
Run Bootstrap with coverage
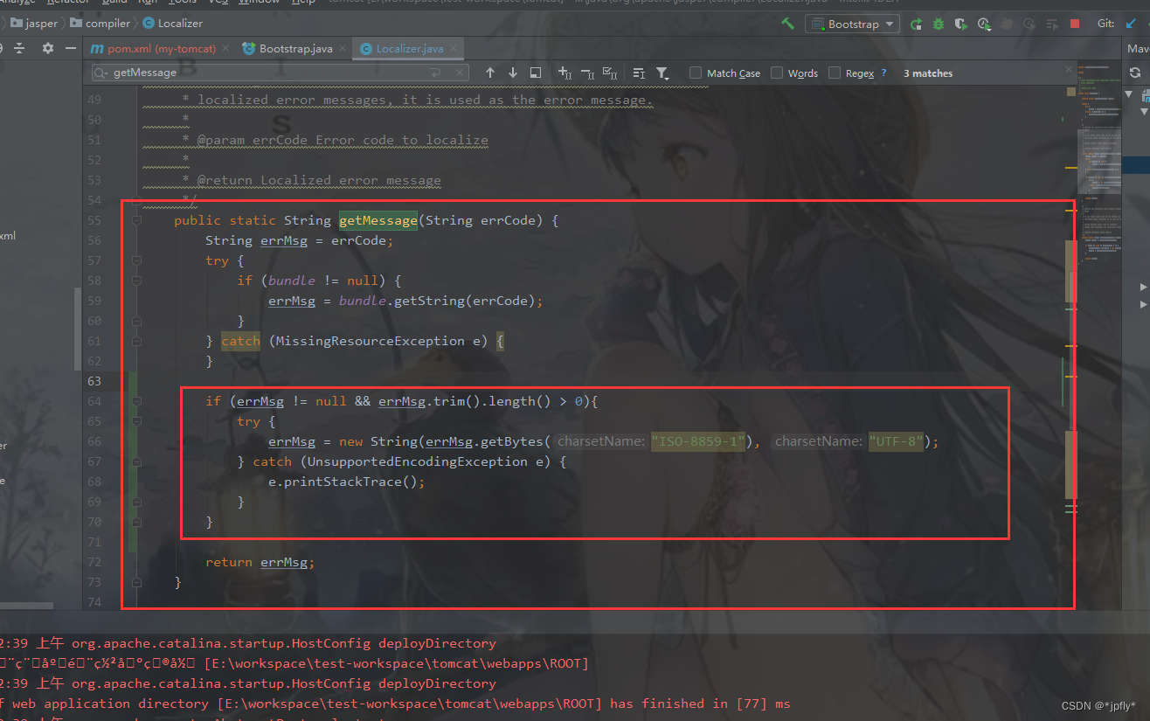pyautogui.click(x=961, y=24)
